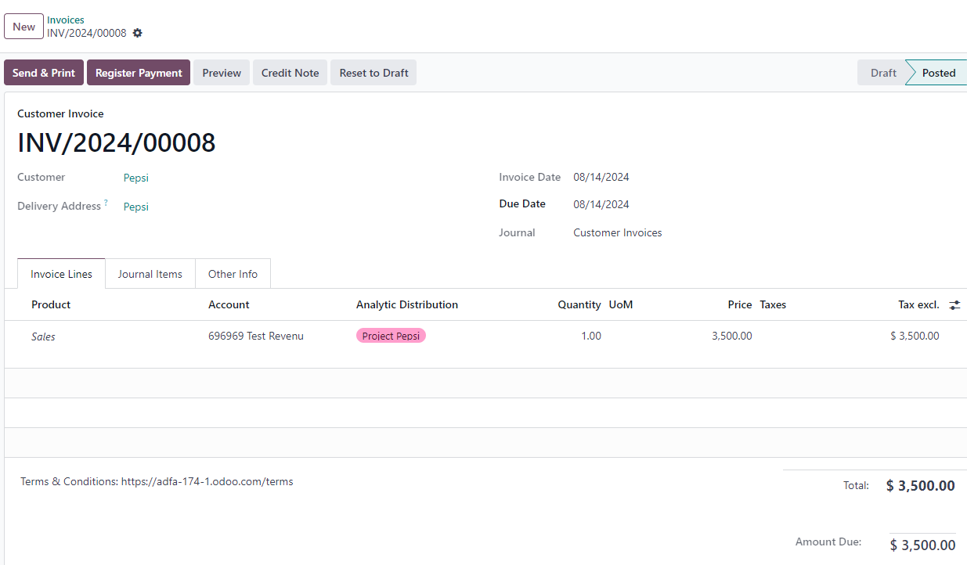Click the price value 3,500.00 in the invoice line

click(x=732, y=336)
